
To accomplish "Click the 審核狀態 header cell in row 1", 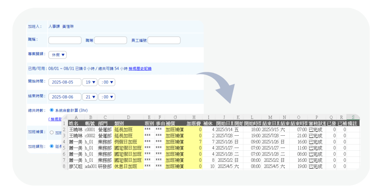I will pos(316,123).
